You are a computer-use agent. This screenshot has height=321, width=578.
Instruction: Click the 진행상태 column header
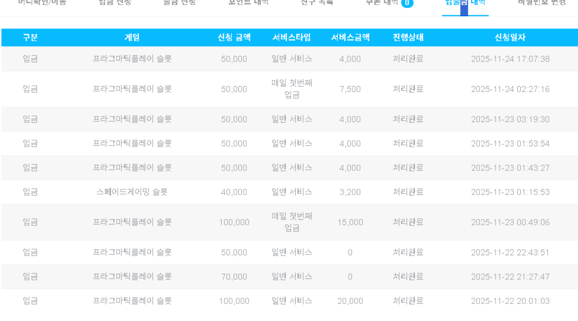point(408,38)
